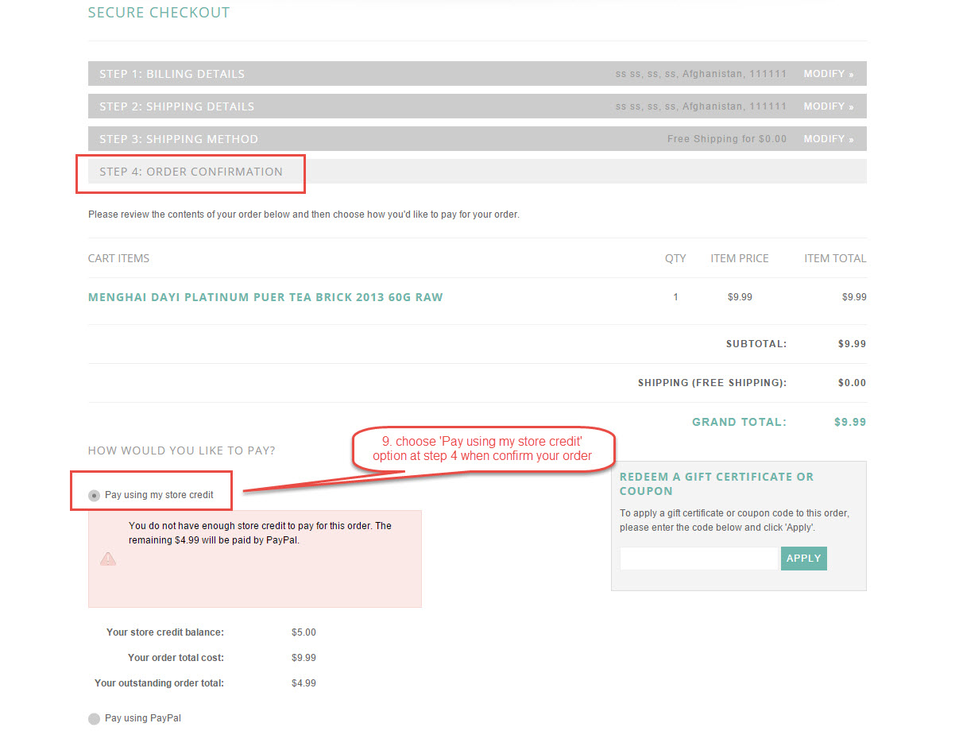959x754 pixels.
Task: Click Modify on the Shipping Details step
Action: coord(828,106)
